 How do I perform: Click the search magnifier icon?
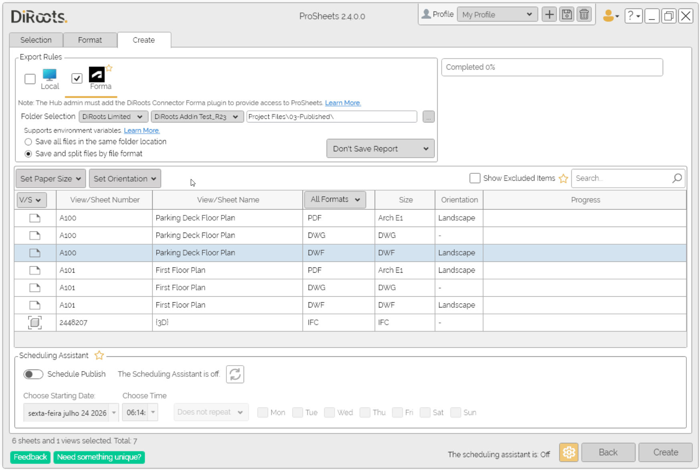[677, 178]
